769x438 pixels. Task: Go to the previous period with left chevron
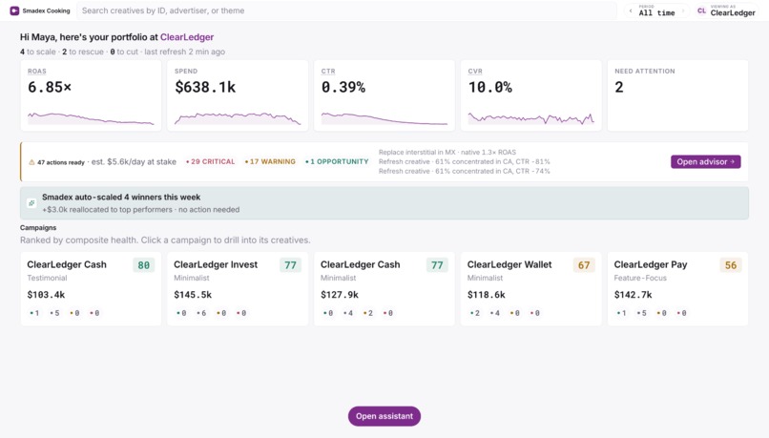631,10
